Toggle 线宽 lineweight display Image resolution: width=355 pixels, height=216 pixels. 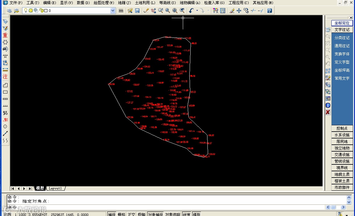[187, 214]
